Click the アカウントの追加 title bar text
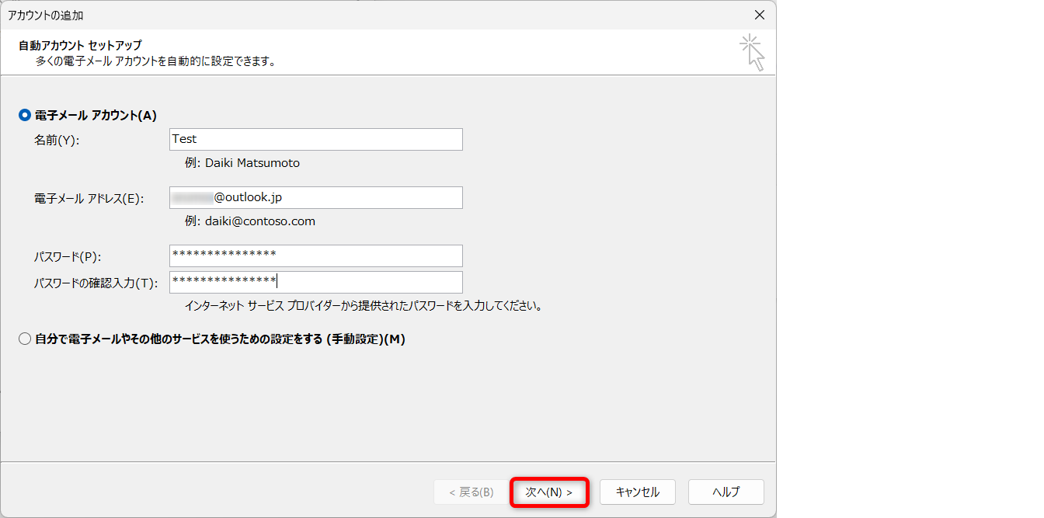 46,16
